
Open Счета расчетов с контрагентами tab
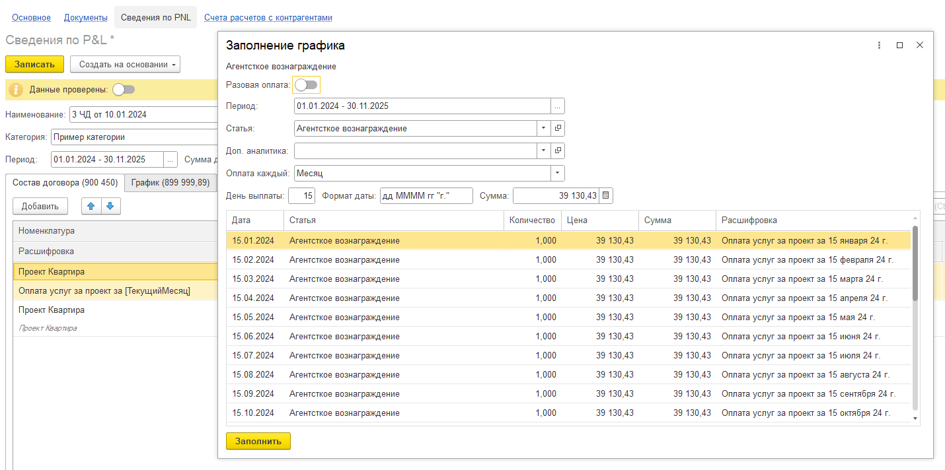pos(268,18)
